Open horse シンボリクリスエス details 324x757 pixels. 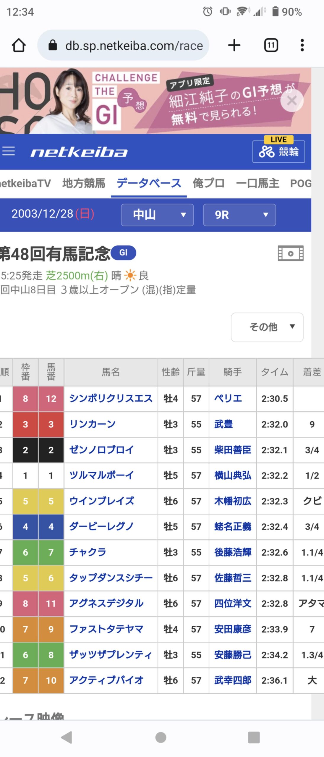tap(111, 399)
